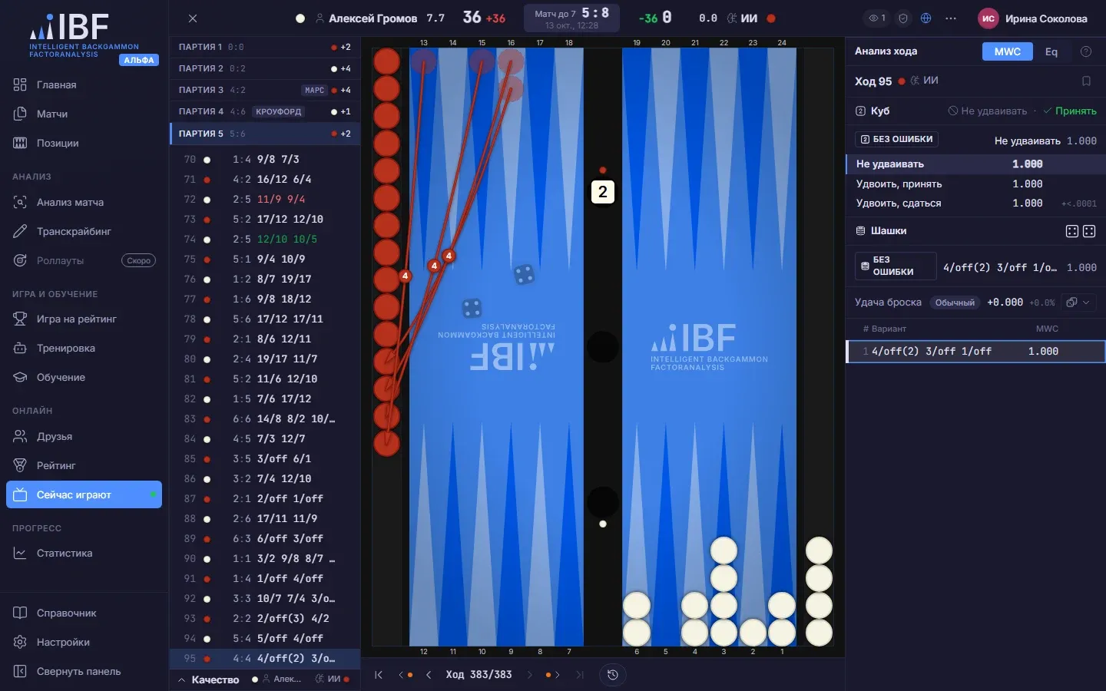Select move 93 with 2/off(3) 4/2
Screen dimensions: 1106x691
pos(264,618)
